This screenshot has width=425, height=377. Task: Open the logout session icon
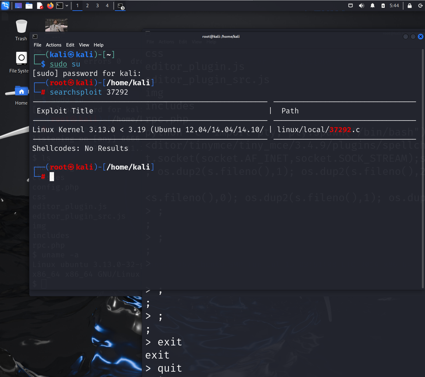click(420, 6)
